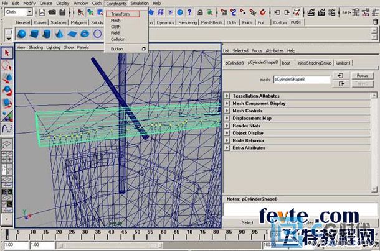This screenshot has height=251, width=380.
Task: Open the PaintEffects shelf tab
Action: tap(212, 22)
